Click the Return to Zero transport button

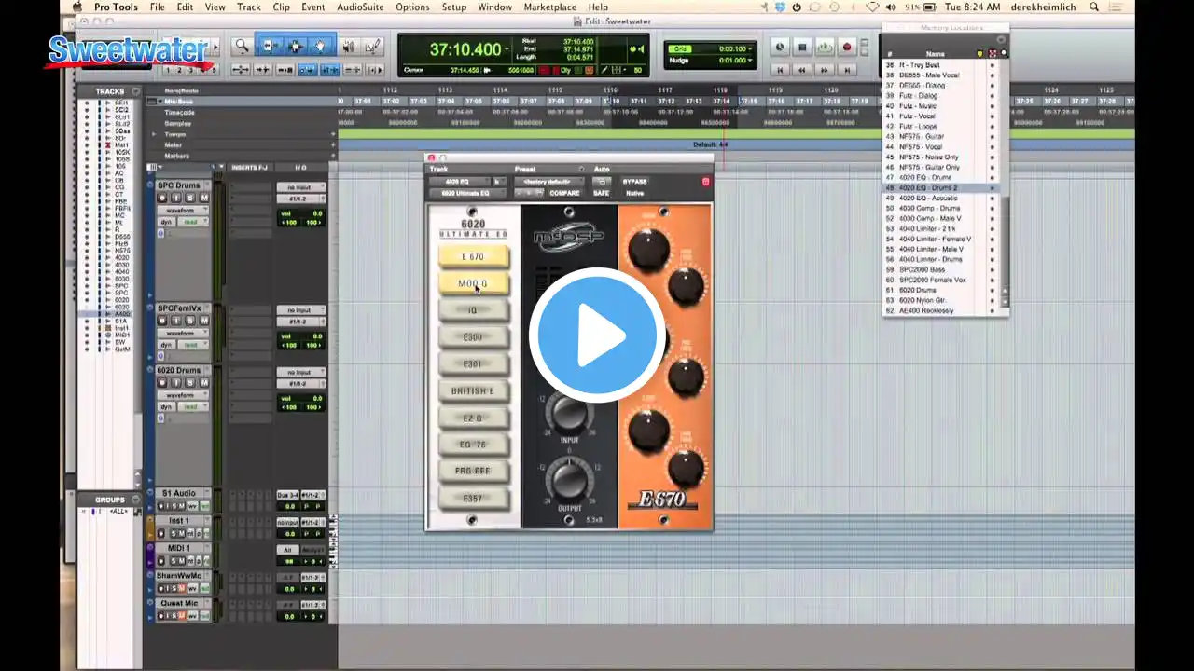[x=780, y=69]
